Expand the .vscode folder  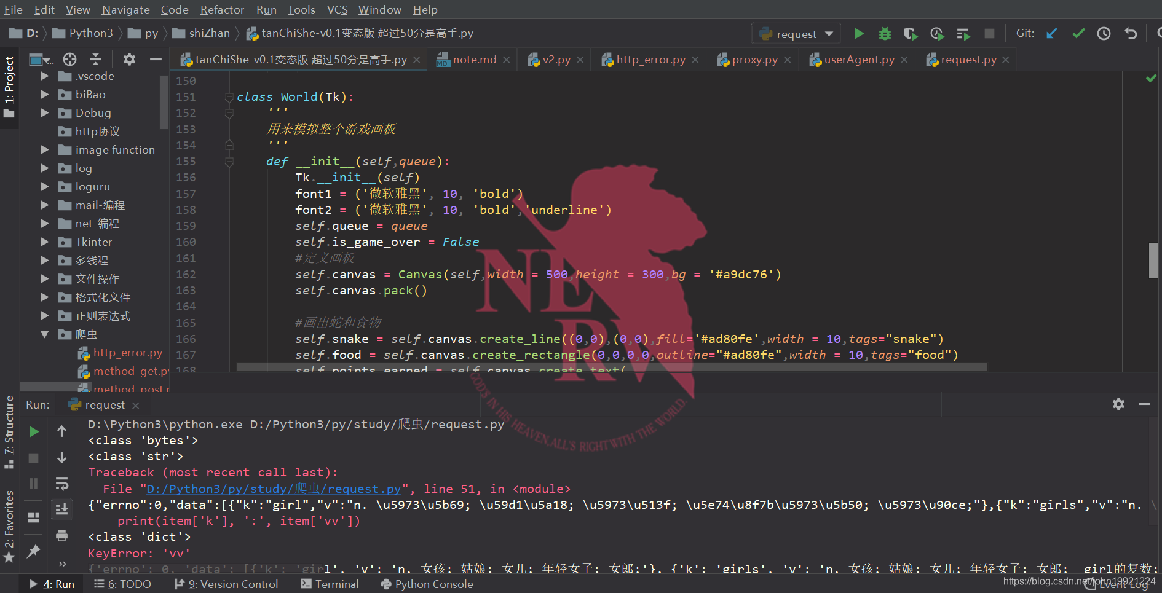(44, 76)
